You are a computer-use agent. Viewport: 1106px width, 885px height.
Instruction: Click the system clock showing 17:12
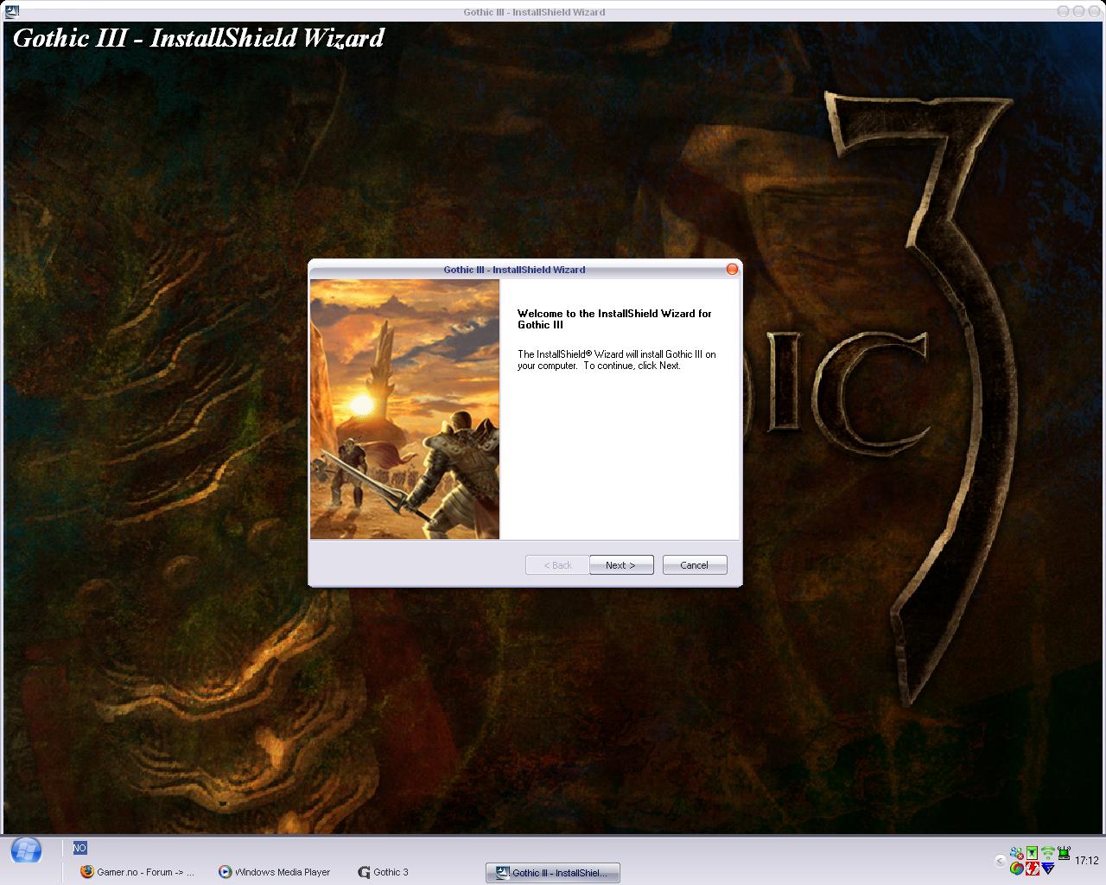coord(1087,860)
